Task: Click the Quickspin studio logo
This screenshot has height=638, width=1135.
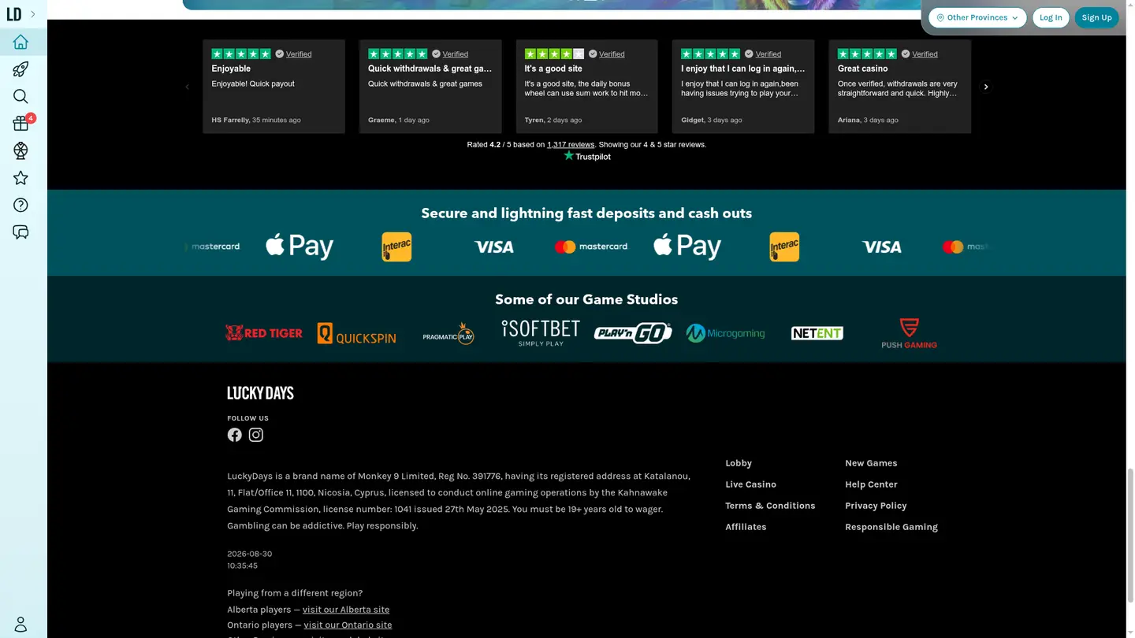Action: 356,333
